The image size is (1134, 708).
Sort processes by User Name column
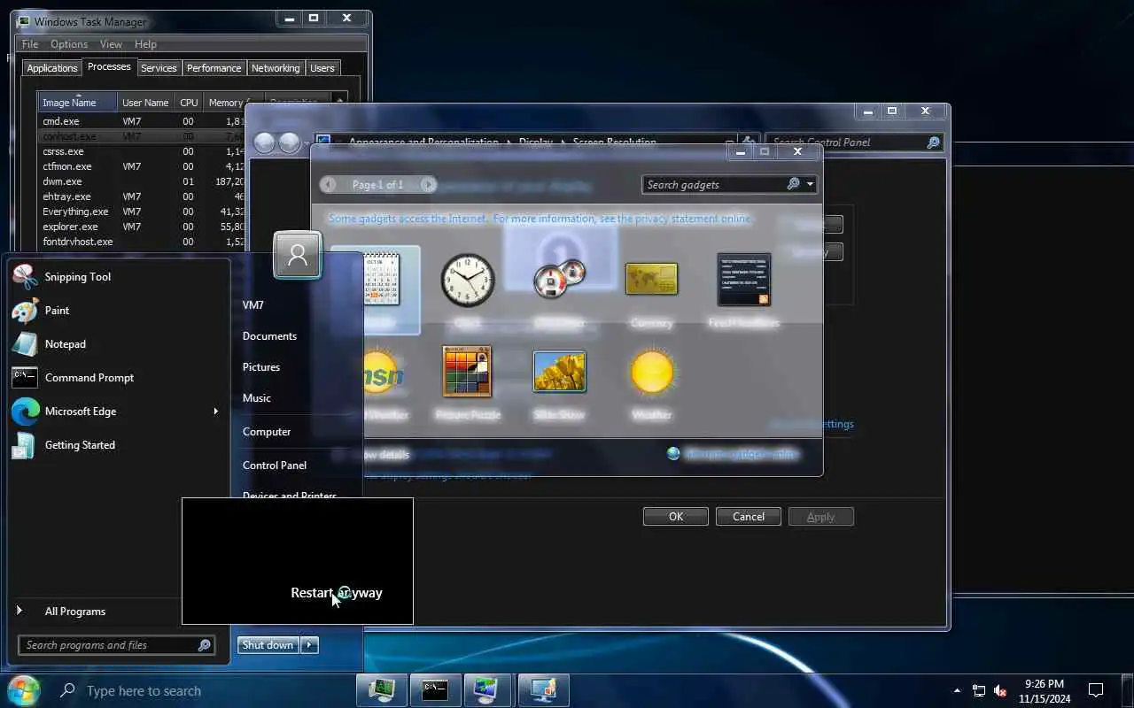tap(145, 102)
